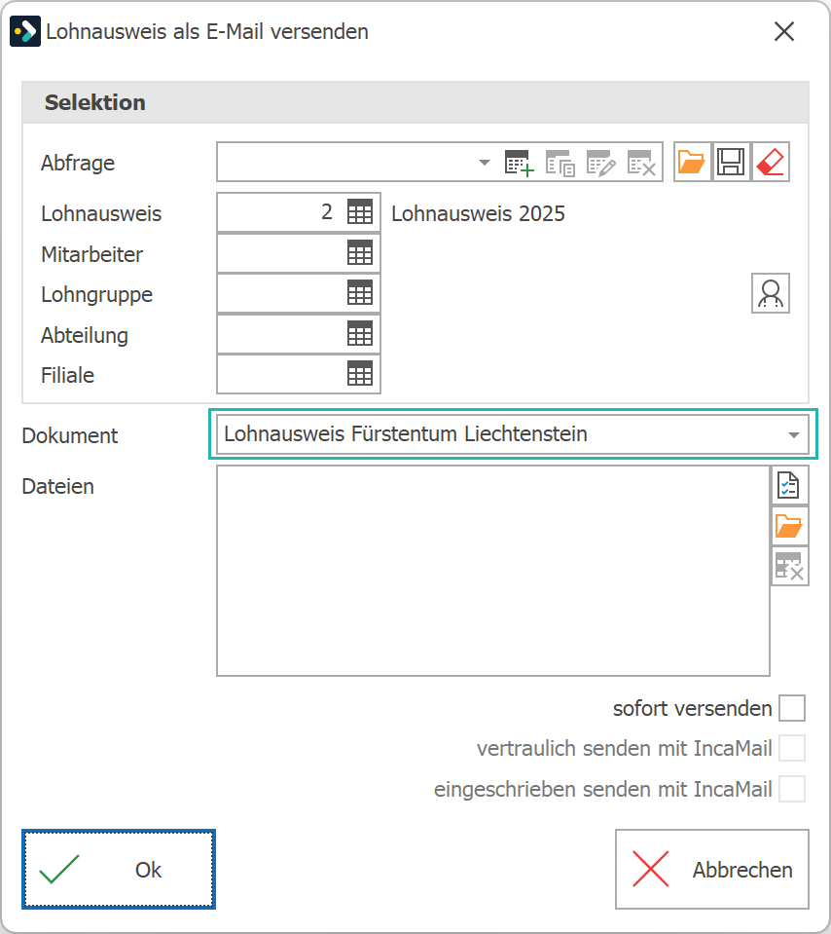Confirm with the Ok button
The width and height of the screenshot is (831, 934).
click(x=119, y=869)
